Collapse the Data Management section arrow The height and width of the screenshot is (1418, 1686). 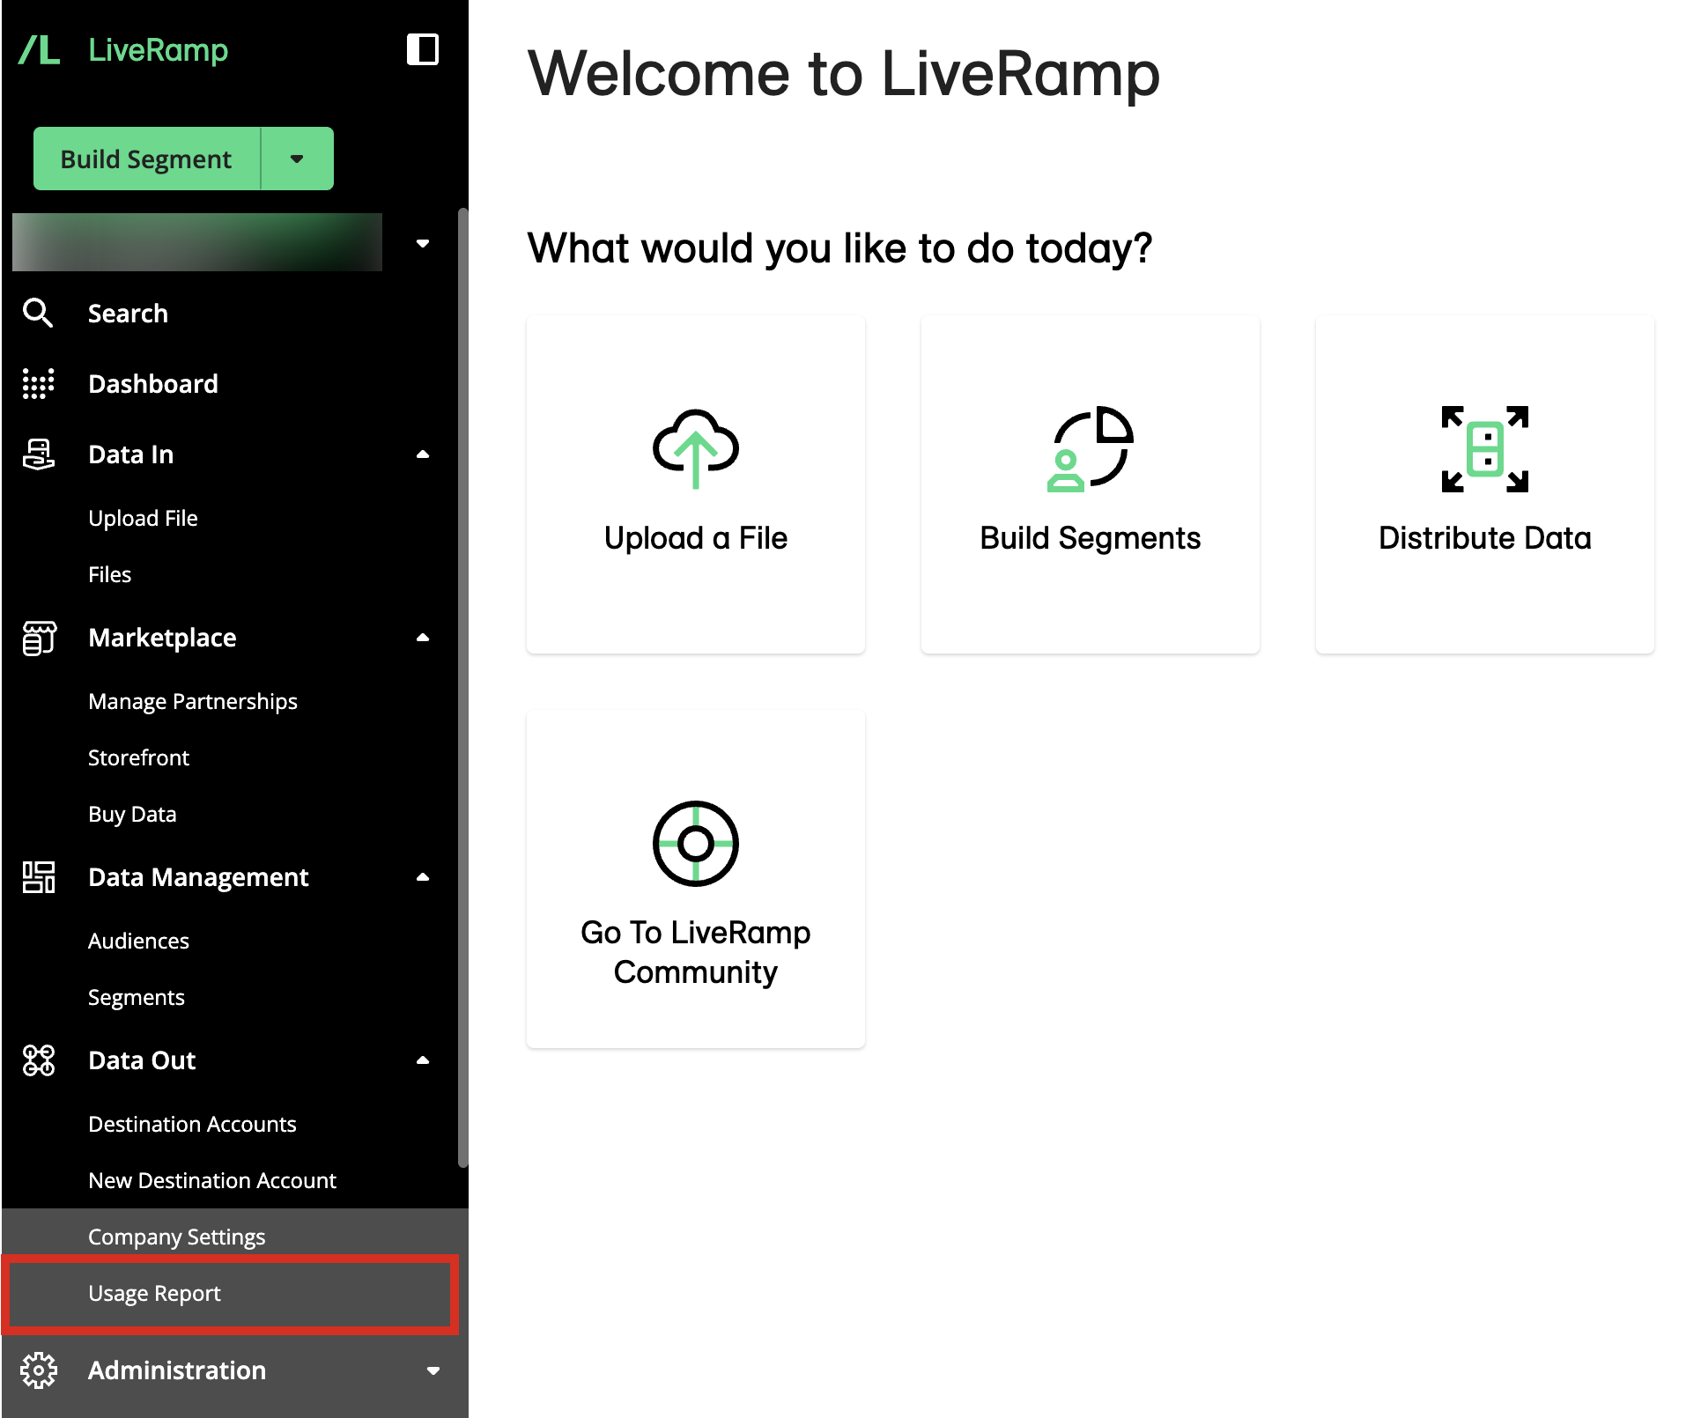click(423, 877)
